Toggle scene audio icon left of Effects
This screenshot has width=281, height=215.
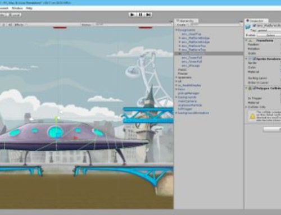(10, 25)
